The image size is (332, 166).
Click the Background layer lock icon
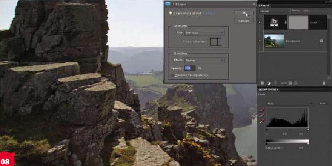tap(321, 41)
